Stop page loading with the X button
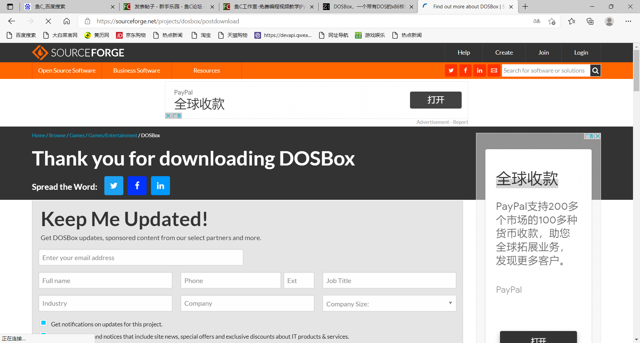Viewport: 640px width, 343px height. [48, 21]
